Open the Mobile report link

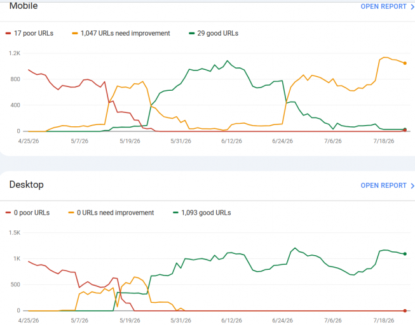pos(383,6)
